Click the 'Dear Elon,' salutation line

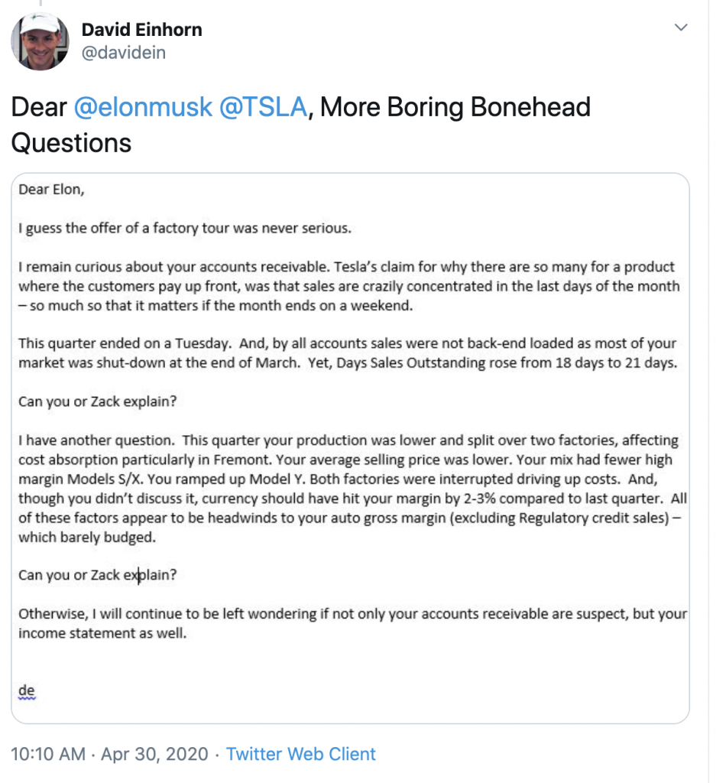pos(51,190)
